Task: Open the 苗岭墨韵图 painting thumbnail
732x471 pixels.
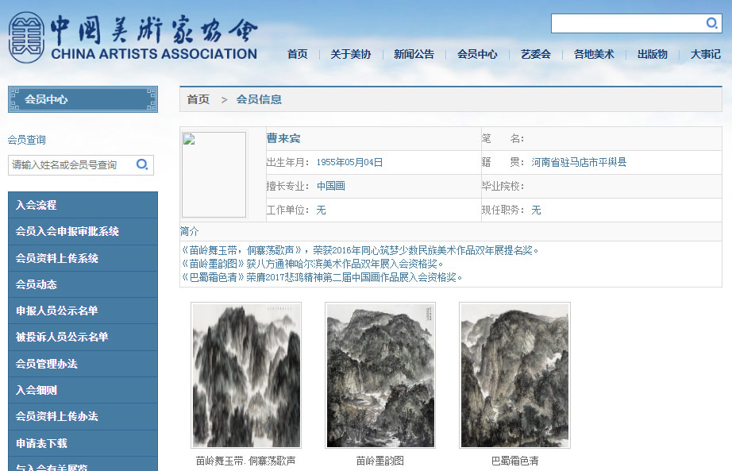Action: (x=380, y=375)
